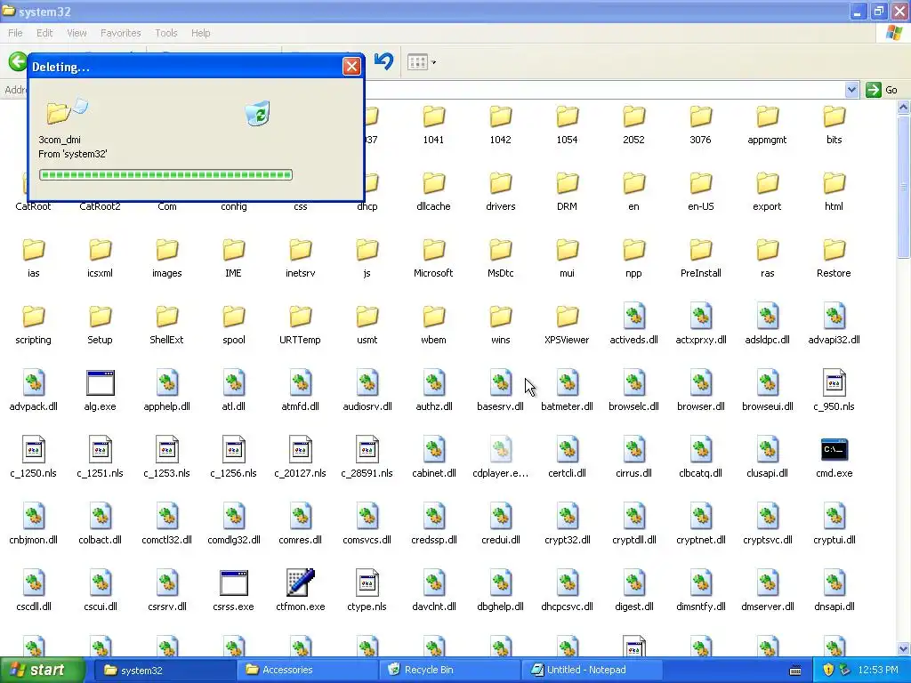The width and height of the screenshot is (911, 683).
Task: Select the crypt32.dll file icon
Action: (x=567, y=517)
